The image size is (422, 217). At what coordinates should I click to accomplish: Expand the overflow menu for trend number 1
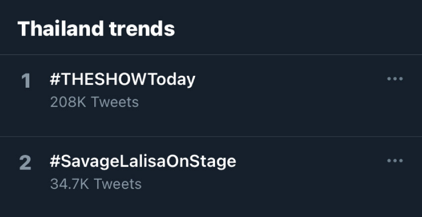coord(395,79)
